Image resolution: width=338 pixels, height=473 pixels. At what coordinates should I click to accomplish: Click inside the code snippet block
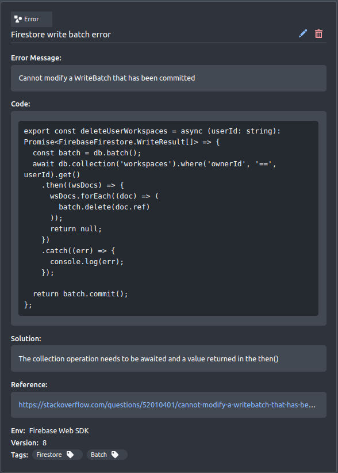(x=168, y=219)
